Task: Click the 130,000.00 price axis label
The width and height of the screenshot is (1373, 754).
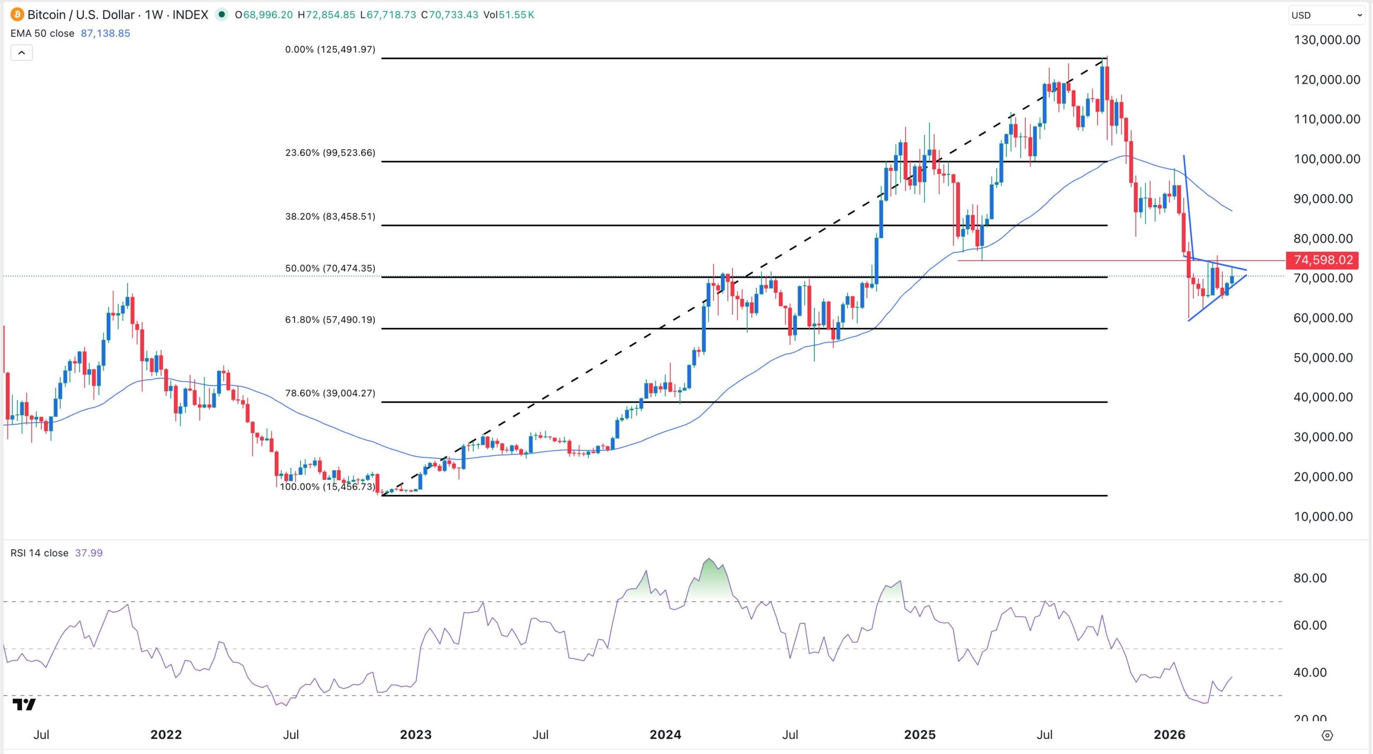Action: [x=1327, y=40]
